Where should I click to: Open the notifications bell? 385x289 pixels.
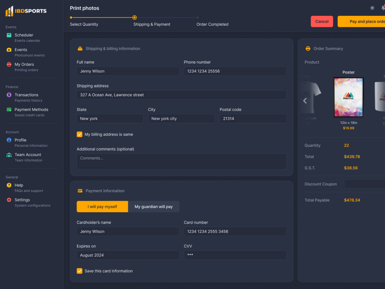(x=383, y=8)
